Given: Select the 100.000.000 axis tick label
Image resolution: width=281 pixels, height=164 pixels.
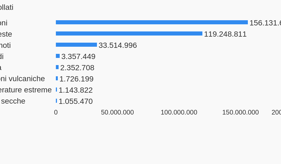Looking at the screenshot, I should pyautogui.click(x=179, y=112).
